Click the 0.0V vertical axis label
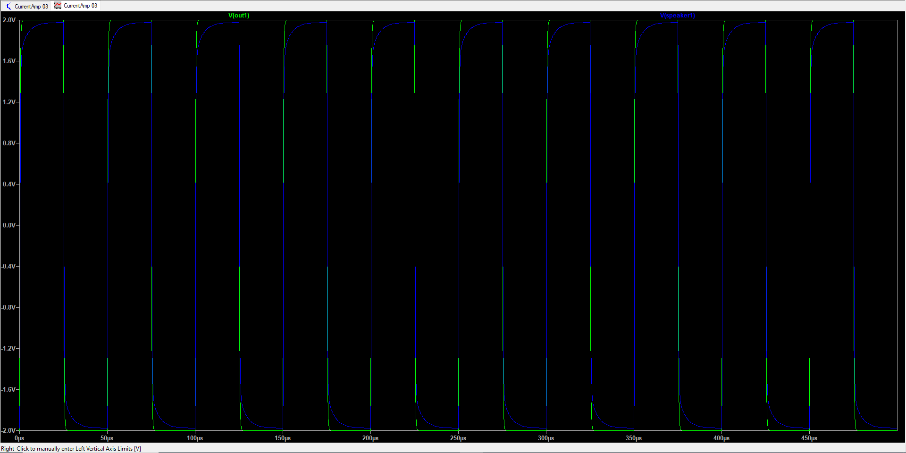This screenshot has width=906, height=453. [x=9, y=226]
